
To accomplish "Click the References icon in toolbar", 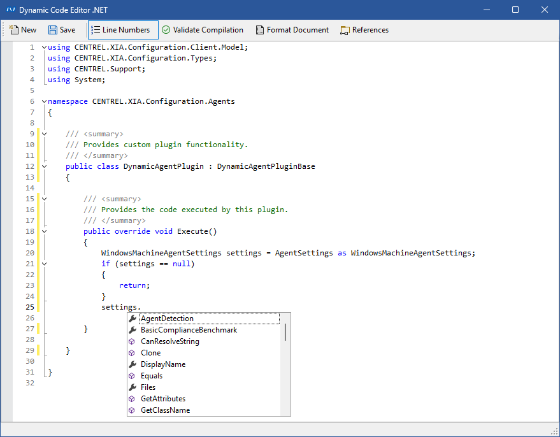I will (345, 30).
